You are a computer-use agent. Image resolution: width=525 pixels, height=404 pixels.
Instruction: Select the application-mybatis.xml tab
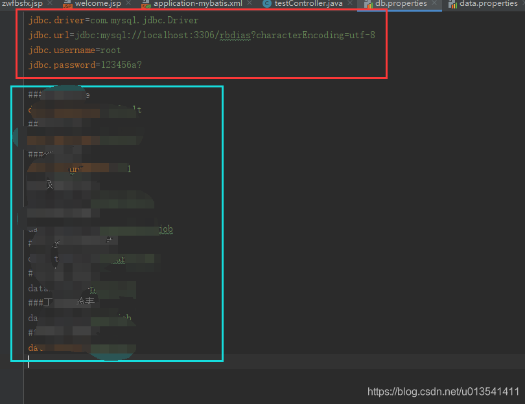198,4
